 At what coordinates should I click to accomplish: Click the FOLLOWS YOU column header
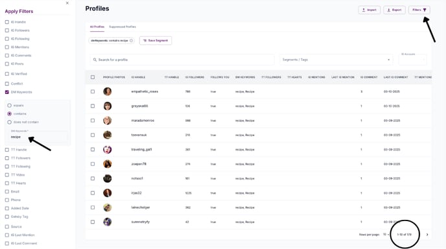coord(220,77)
